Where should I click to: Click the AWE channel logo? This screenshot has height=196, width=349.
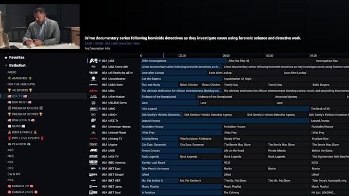pyautogui.click(x=93, y=150)
